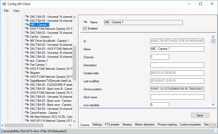
Task: Select the CanDo - Camera 1 camera icon
Action: pyautogui.click(x=27, y=37)
